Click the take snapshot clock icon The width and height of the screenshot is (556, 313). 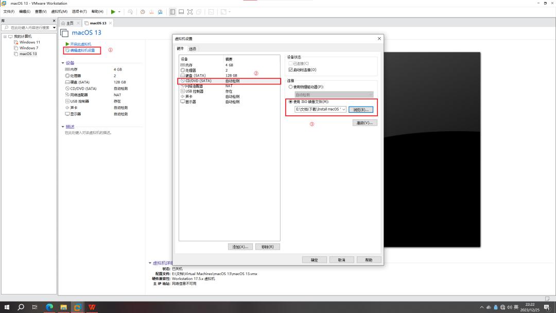(143, 11)
